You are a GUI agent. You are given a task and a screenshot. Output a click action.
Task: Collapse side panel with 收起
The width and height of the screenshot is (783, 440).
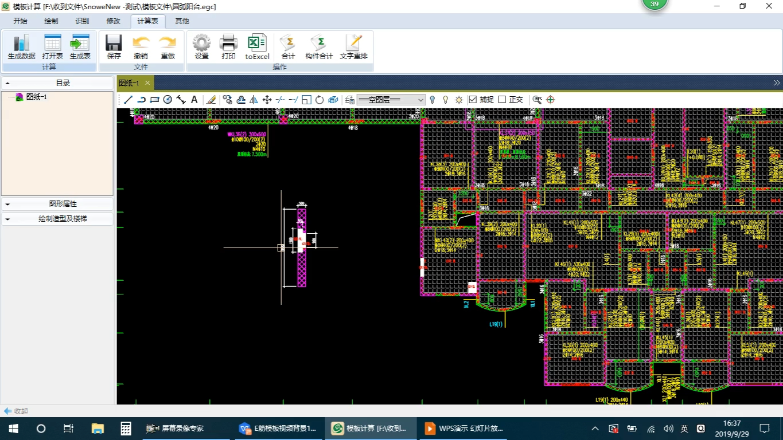(x=16, y=411)
